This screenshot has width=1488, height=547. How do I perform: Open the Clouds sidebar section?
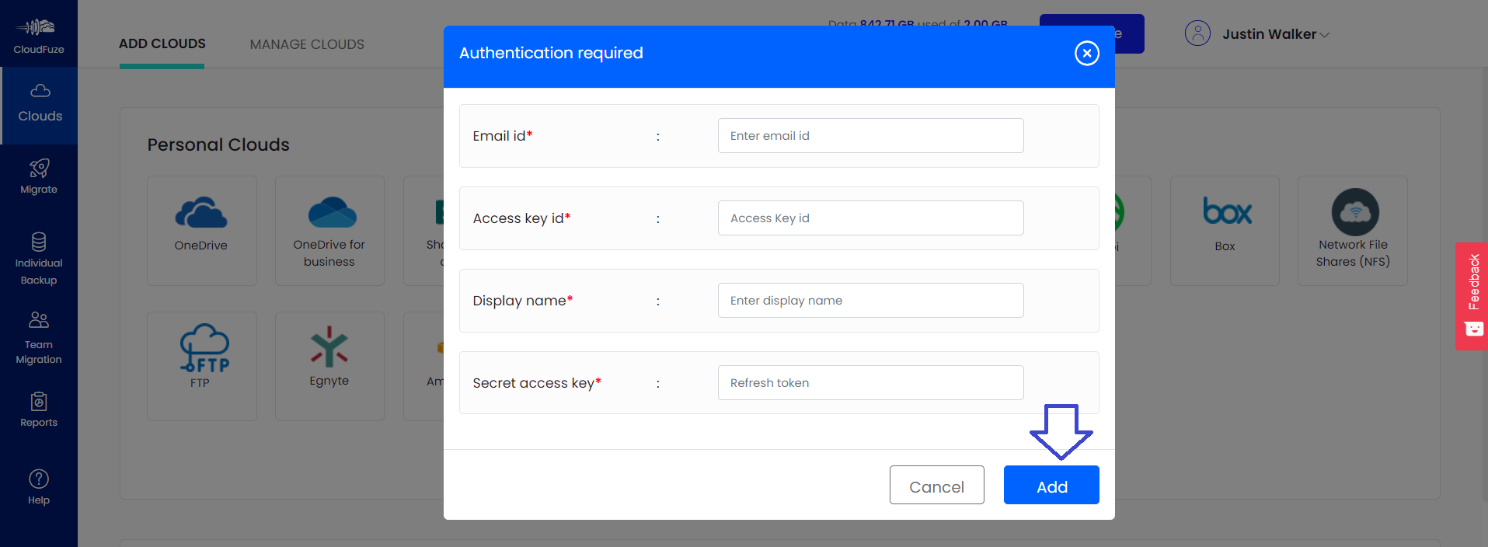pos(40,105)
